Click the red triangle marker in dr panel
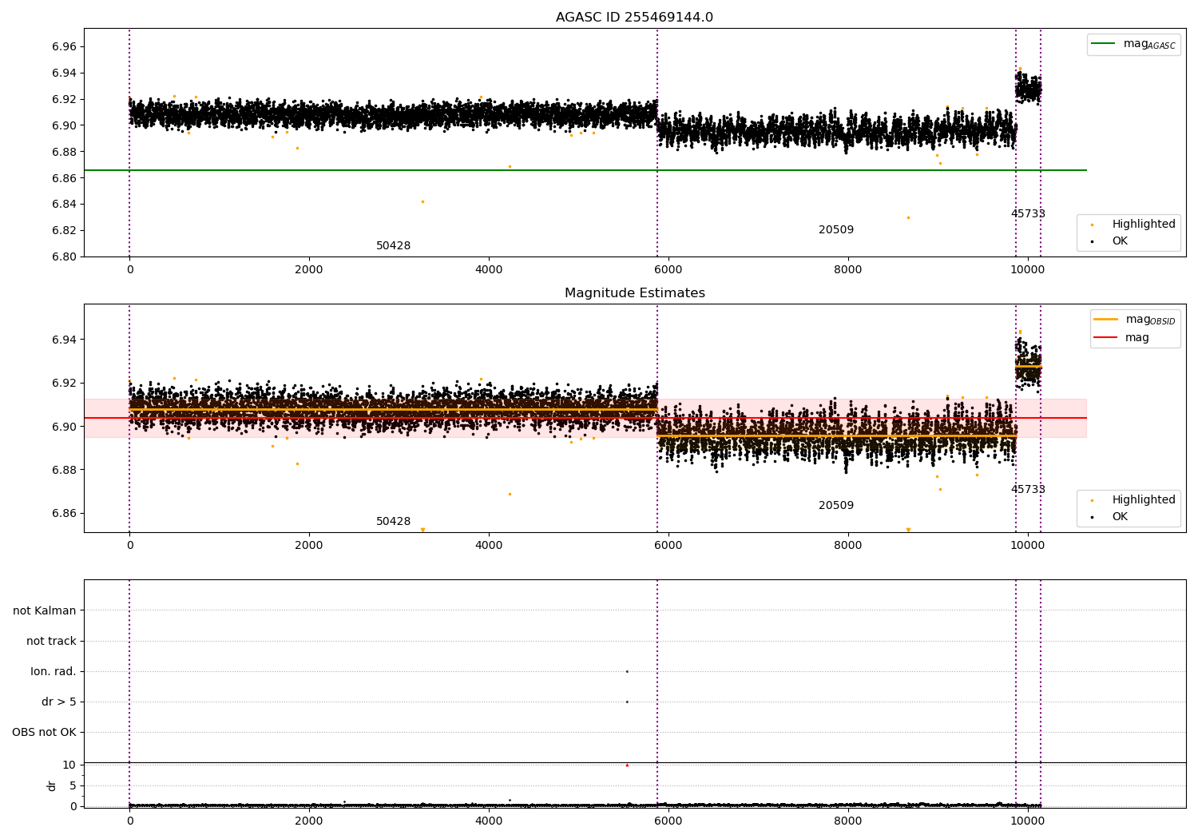This screenshot has width=1198, height=839. click(x=627, y=765)
